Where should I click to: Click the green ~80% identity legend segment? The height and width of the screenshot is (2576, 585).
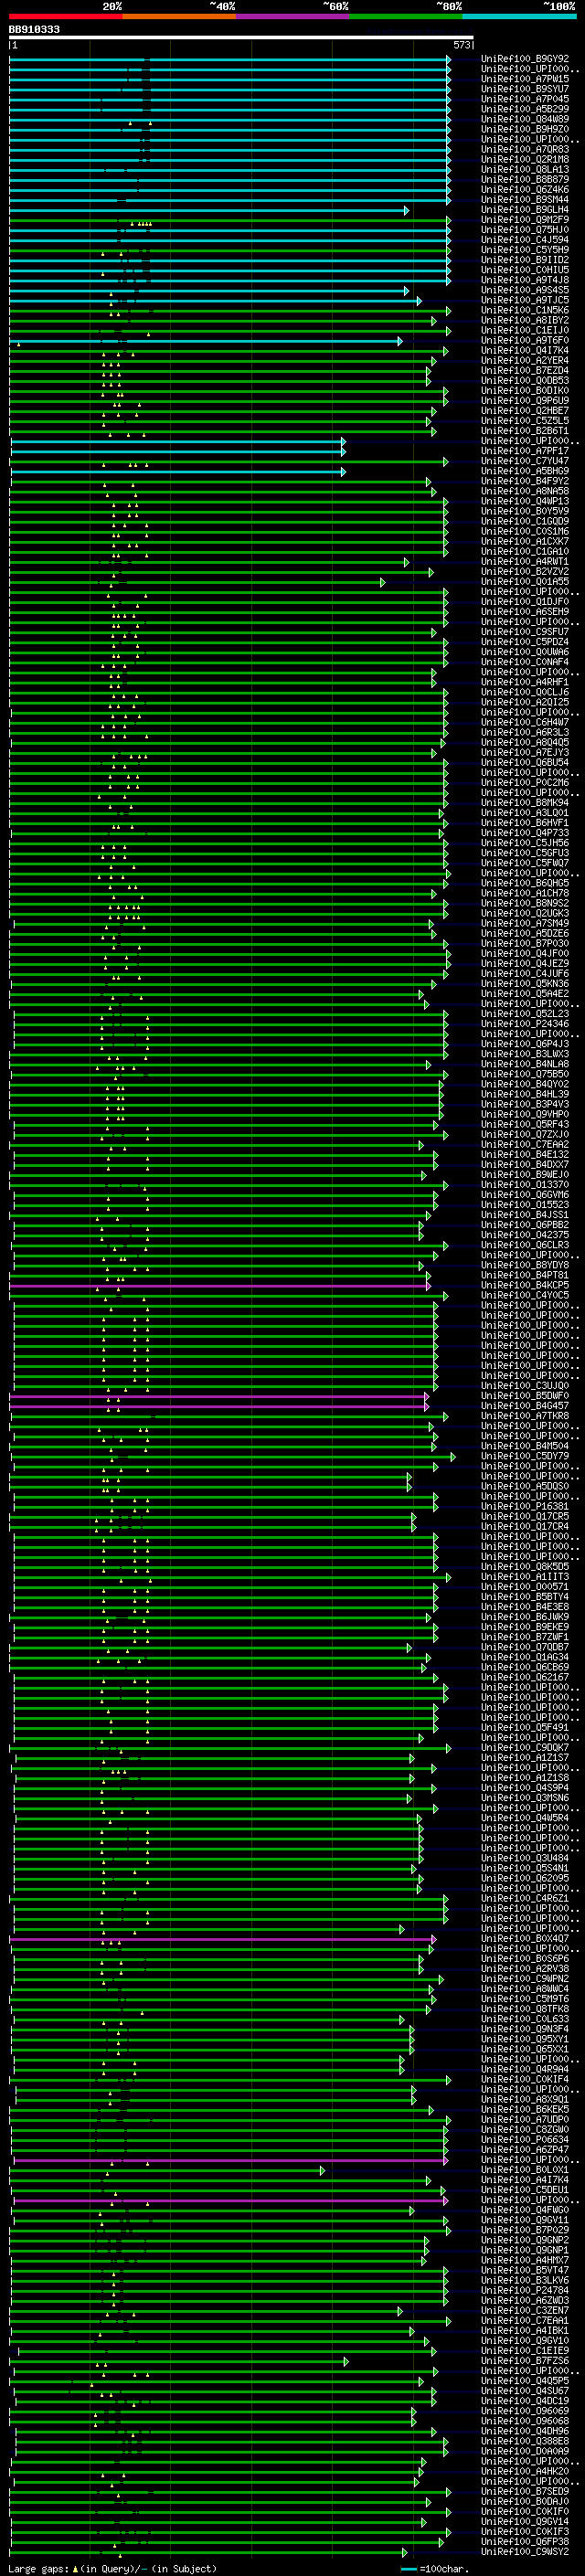coord(406,17)
